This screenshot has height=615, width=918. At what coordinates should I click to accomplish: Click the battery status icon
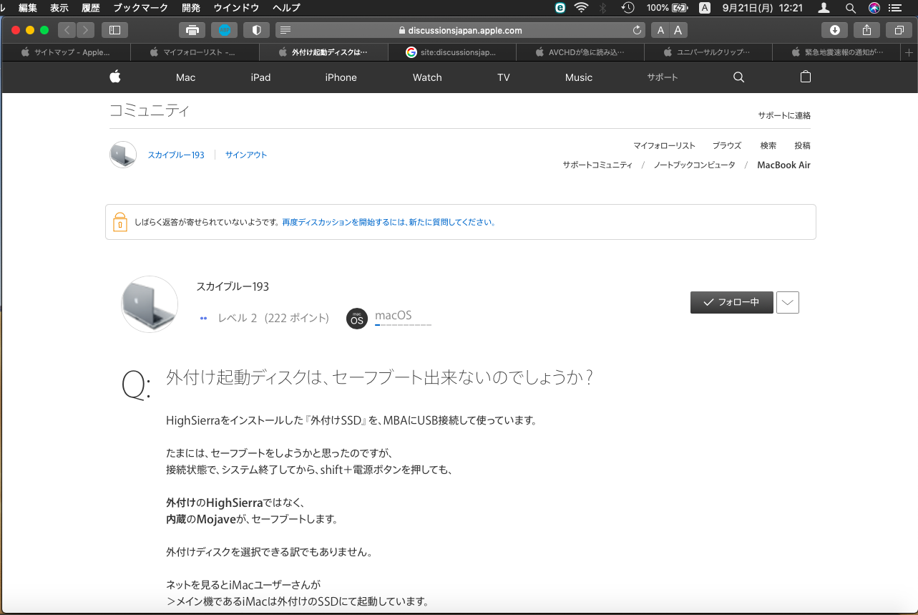click(680, 8)
